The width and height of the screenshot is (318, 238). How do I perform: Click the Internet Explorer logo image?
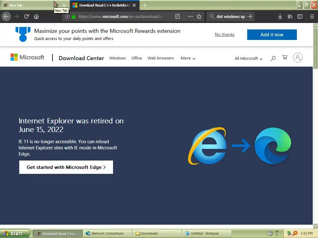pos(207,146)
